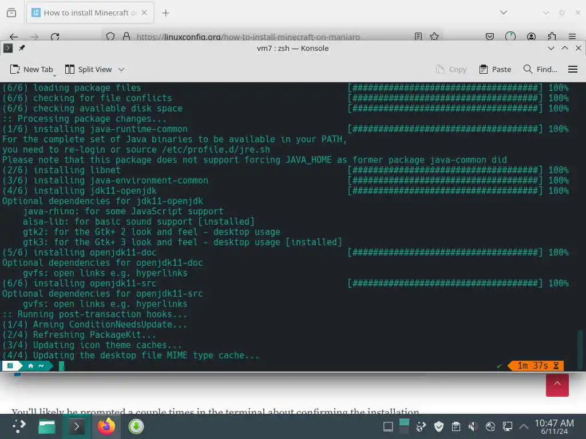Open the Split View option in Konsole
This screenshot has width=586, height=439.
[x=89, y=69]
